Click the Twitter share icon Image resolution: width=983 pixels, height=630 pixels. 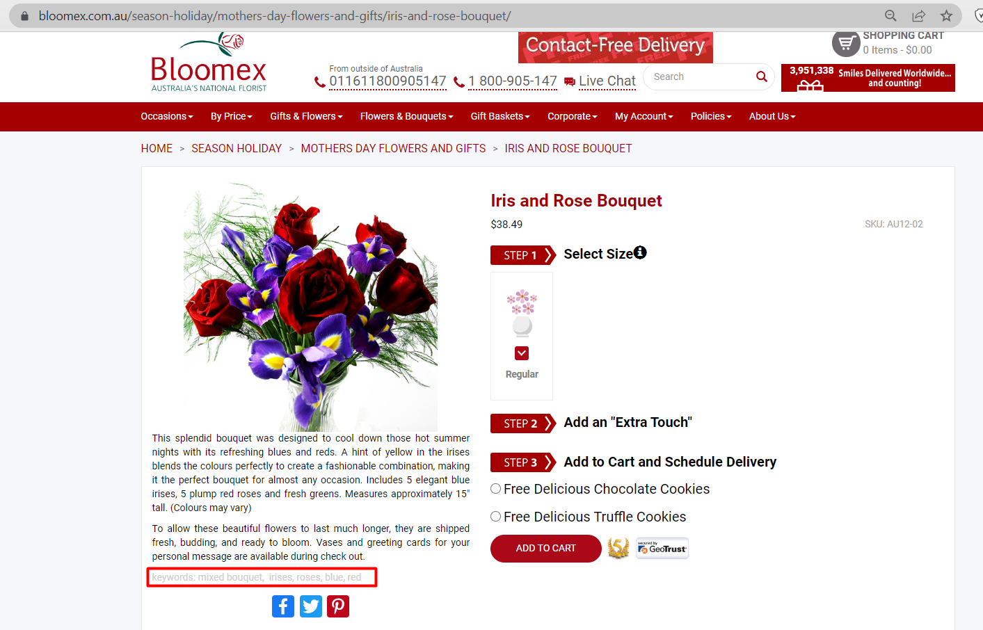(x=311, y=606)
